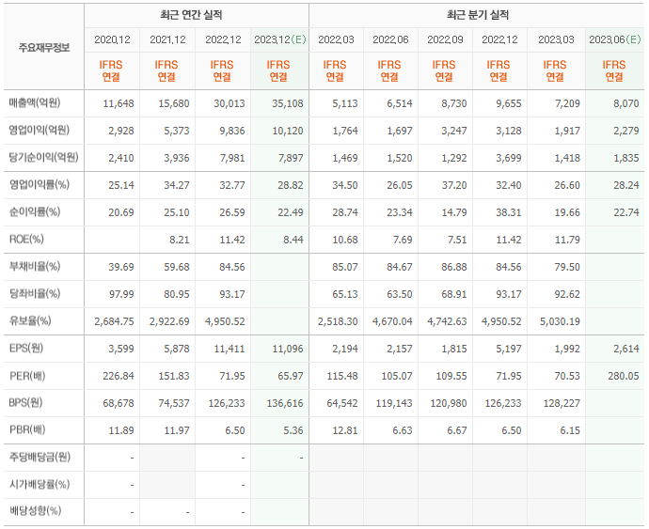
Task: Click BPS value 68,678
Action: click(119, 403)
